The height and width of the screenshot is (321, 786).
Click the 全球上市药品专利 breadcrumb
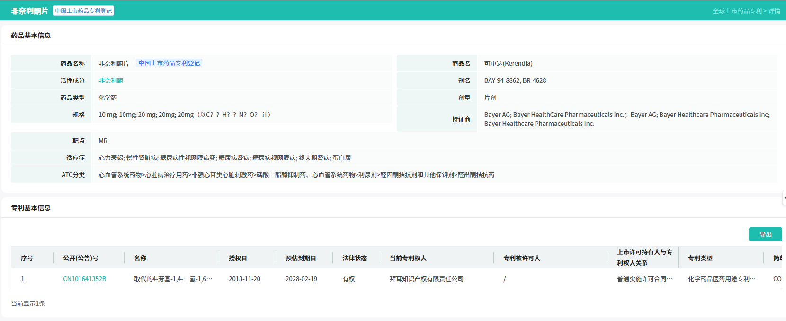pos(737,11)
